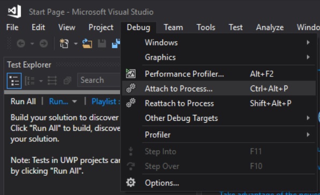Click the Other Debug Targets submenu arrow
The image size is (320, 195).
point(308,118)
